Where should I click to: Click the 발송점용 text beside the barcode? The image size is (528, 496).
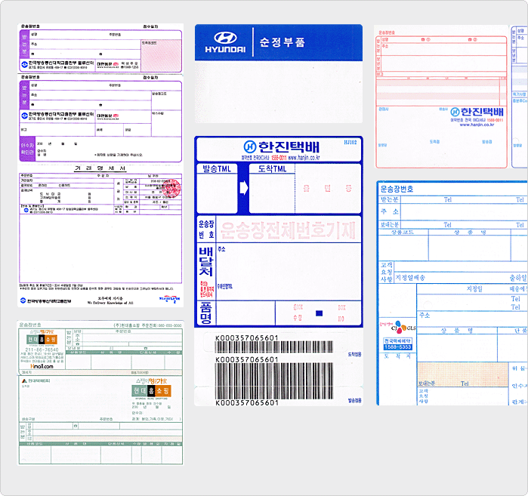(354, 400)
